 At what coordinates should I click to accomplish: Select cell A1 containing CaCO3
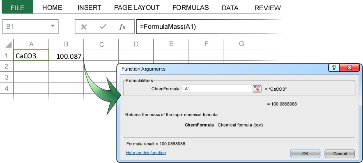31,55
